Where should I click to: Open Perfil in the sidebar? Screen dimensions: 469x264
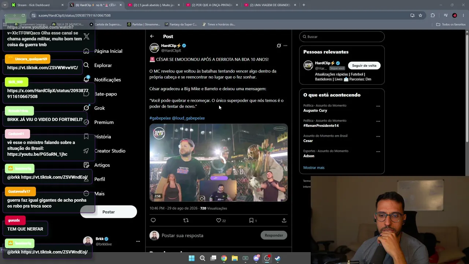pos(100,179)
